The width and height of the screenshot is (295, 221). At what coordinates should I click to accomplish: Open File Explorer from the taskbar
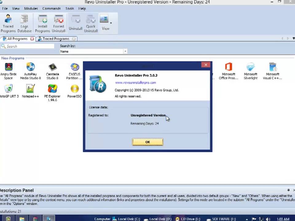(22, 219)
